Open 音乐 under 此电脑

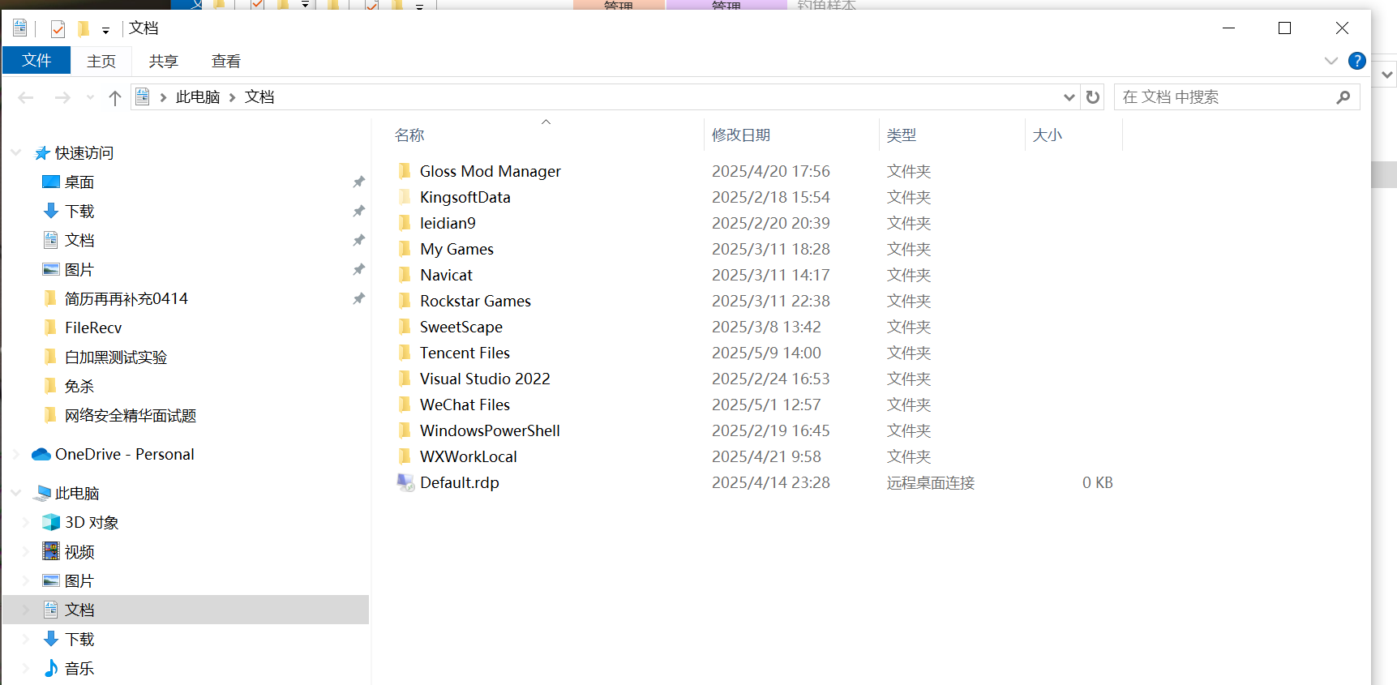pyautogui.click(x=79, y=669)
